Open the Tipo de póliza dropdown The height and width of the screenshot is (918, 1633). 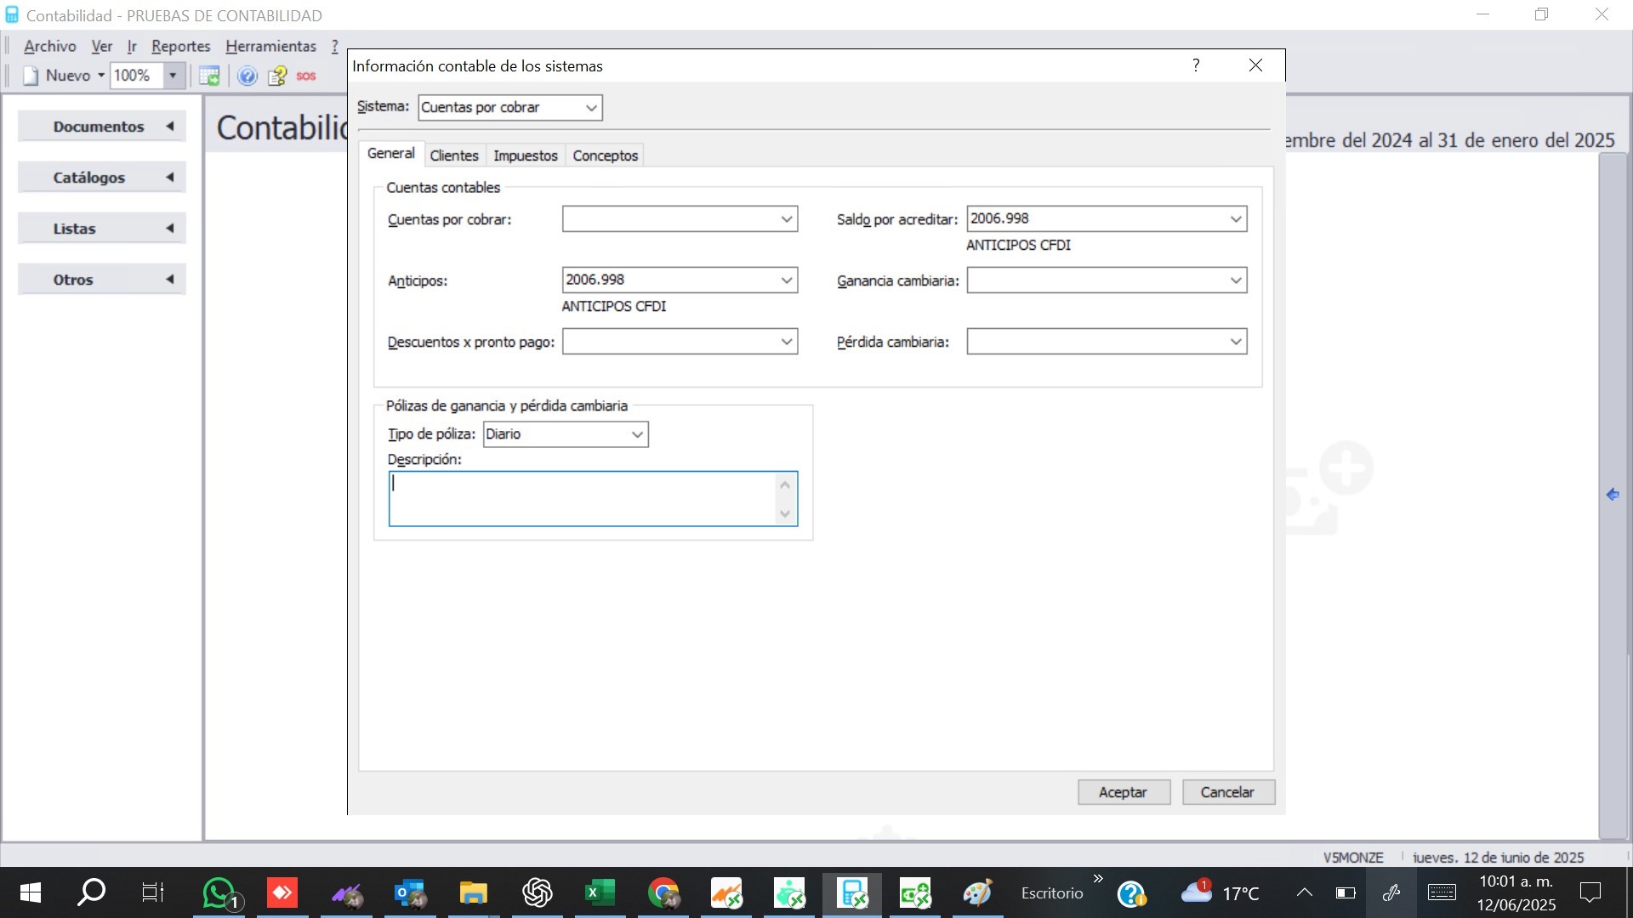(637, 434)
